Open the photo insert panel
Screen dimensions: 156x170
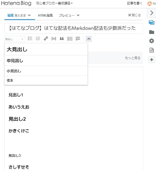[x=152, y=23]
